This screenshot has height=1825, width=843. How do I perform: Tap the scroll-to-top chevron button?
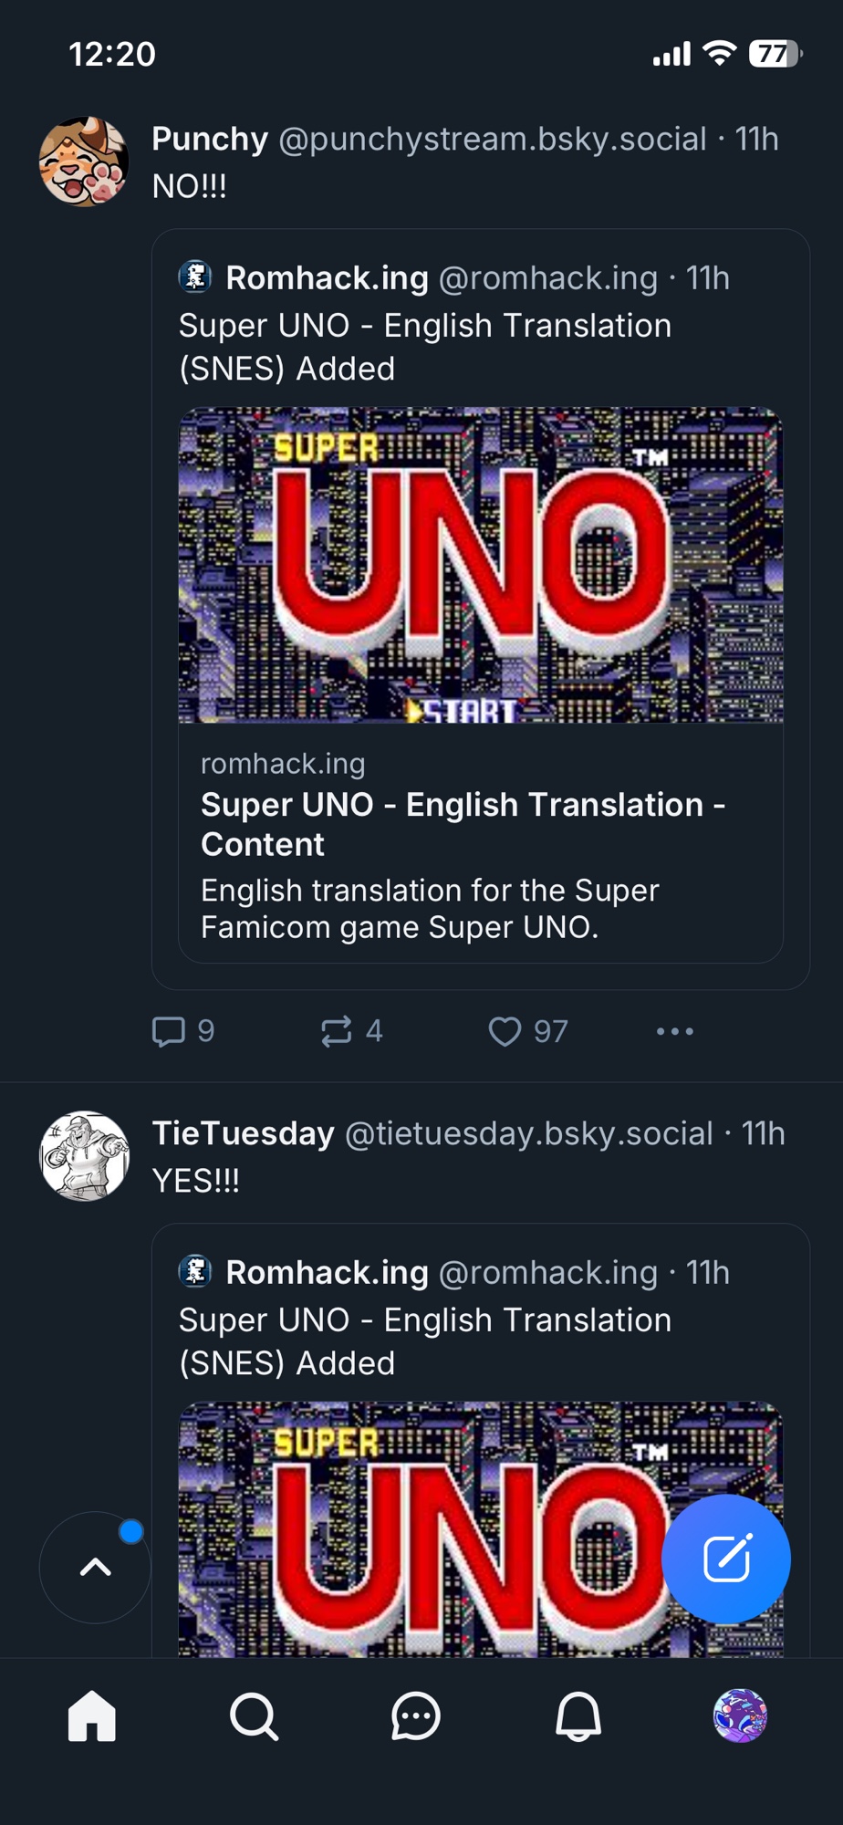(x=95, y=1567)
